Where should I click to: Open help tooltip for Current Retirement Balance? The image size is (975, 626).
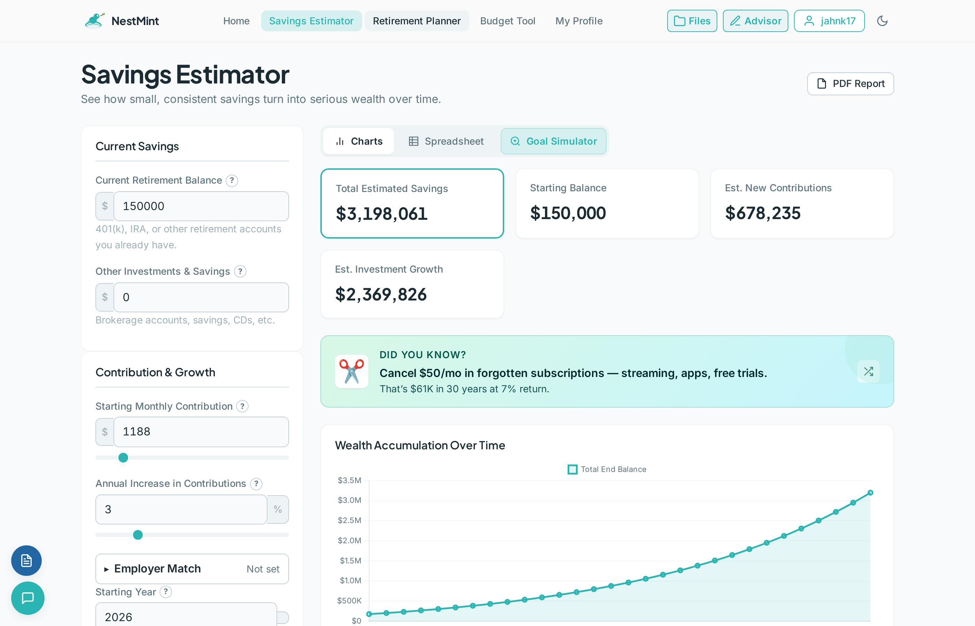click(x=232, y=180)
